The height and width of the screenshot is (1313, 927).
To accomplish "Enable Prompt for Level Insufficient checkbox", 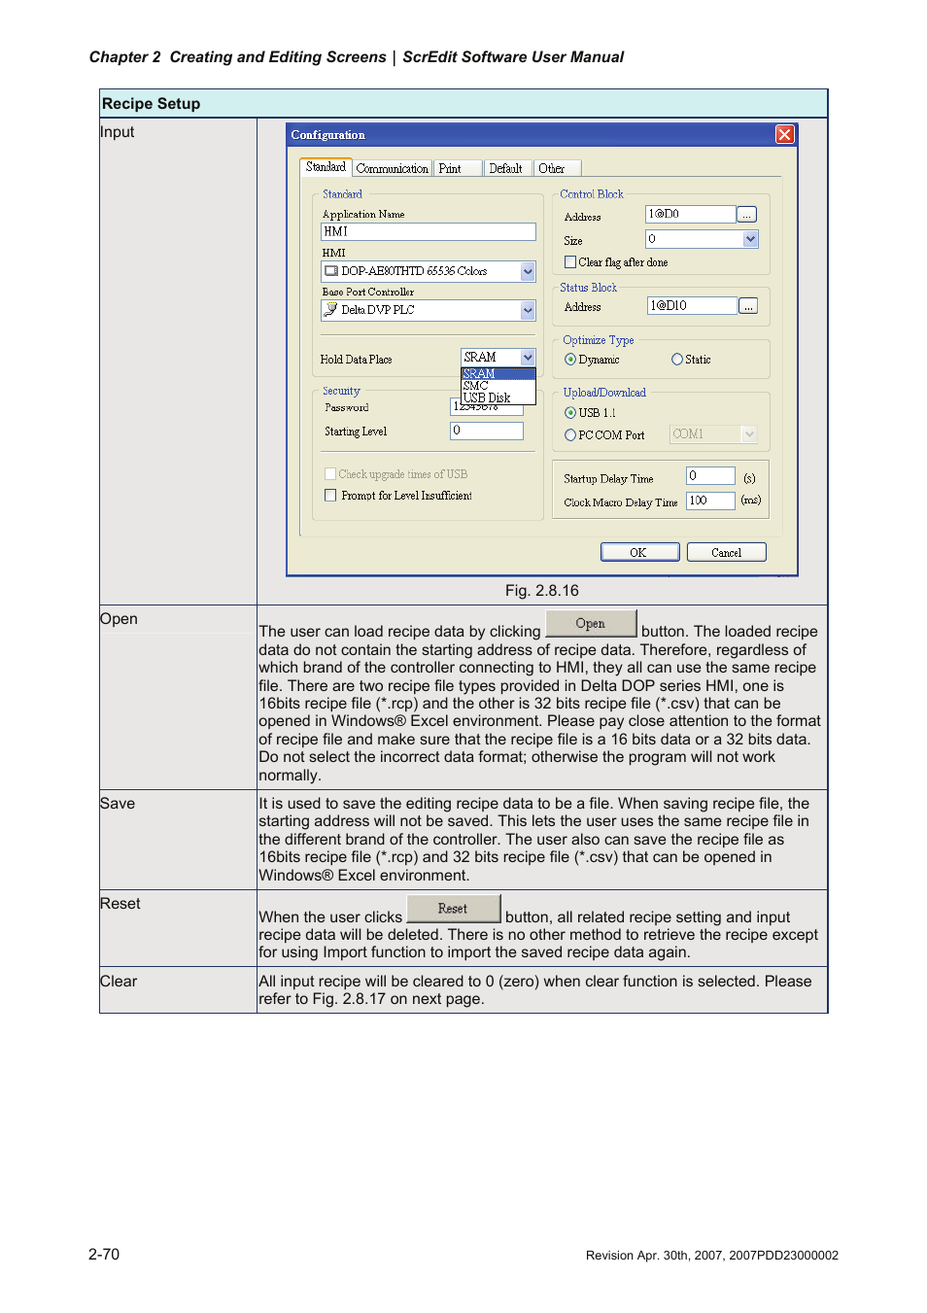I will click(330, 496).
